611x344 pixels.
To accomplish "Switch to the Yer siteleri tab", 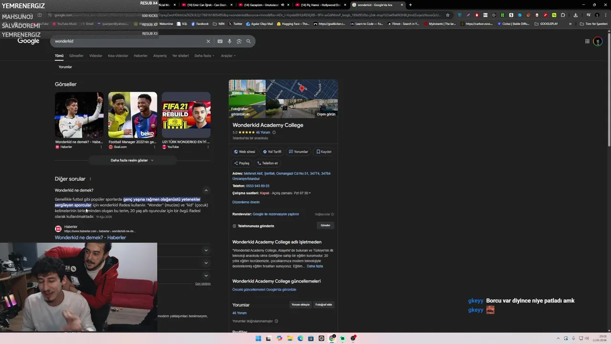I will pyautogui.click(x=180, y=56).
